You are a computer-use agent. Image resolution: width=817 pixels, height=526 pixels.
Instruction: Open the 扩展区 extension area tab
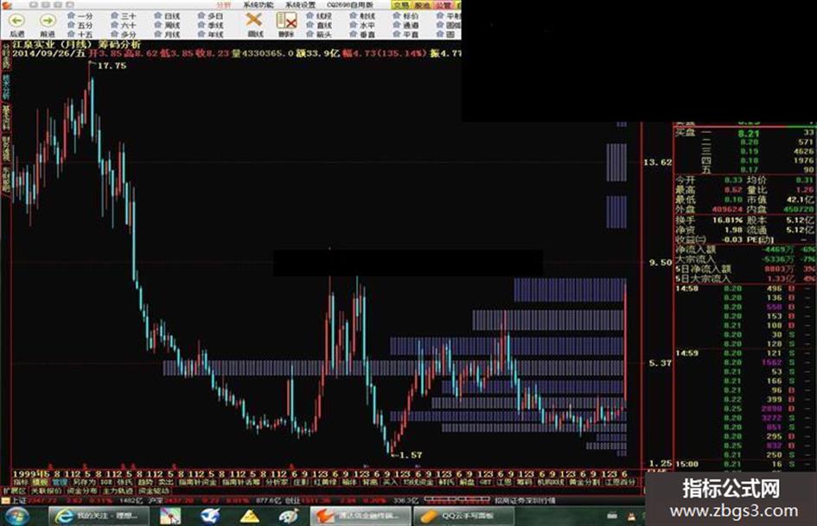click(15, 491)
